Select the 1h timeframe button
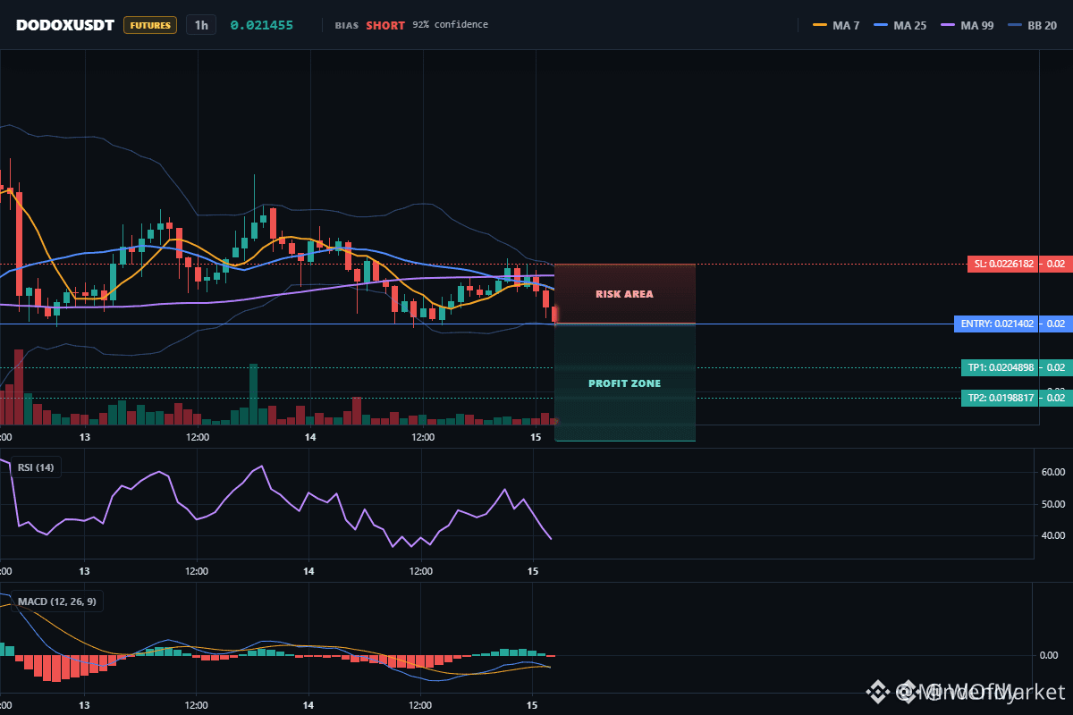 [201, 25]
